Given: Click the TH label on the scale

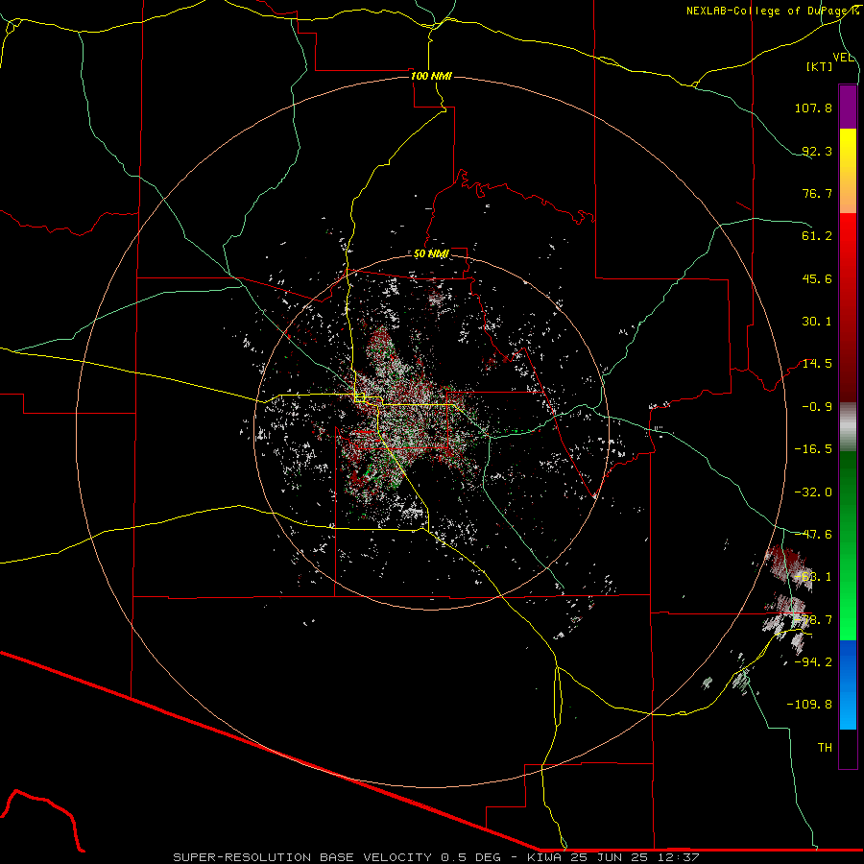Looking at the screenshot, I should tap(825, 748).
